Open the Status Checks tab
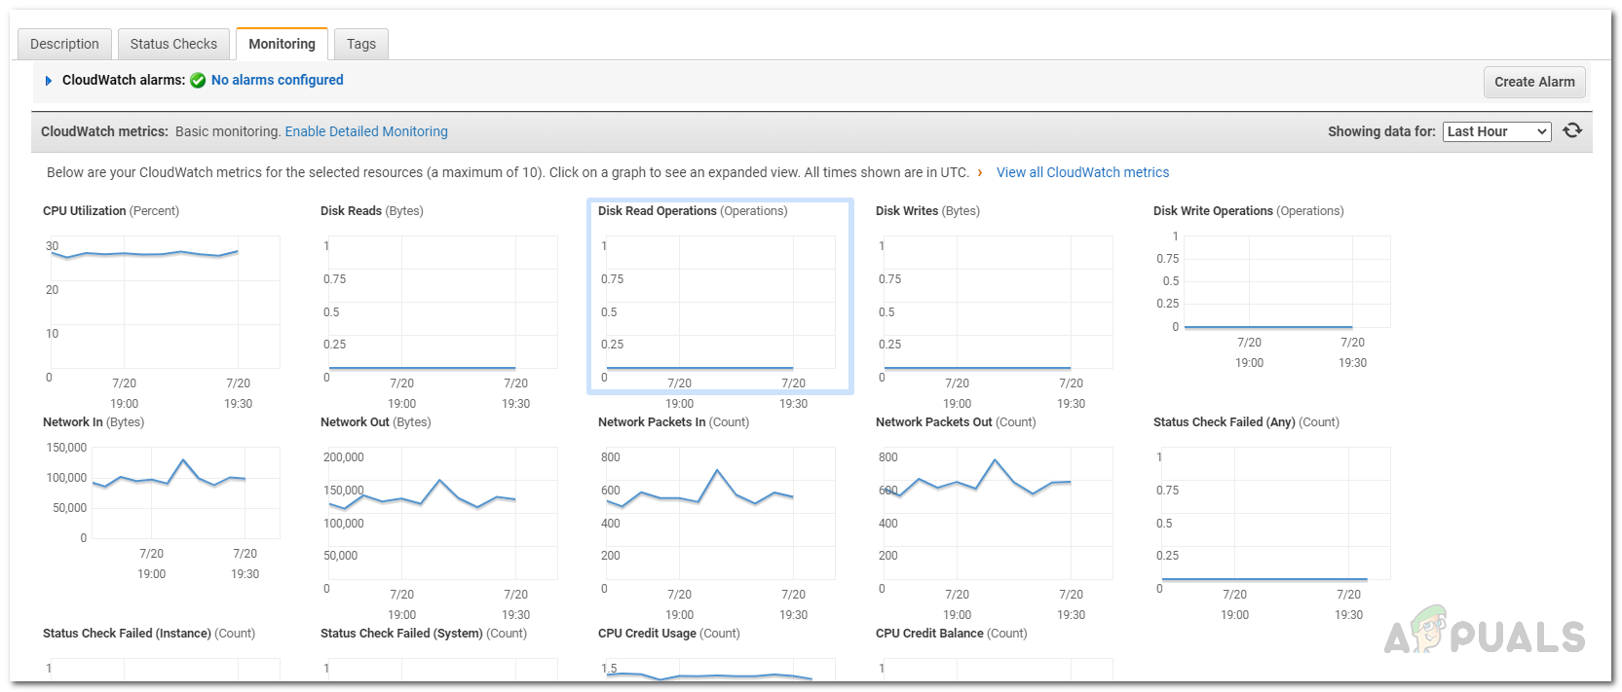Image resolution: width=1622 pixels, height=692 pixels. pos(173,44)
